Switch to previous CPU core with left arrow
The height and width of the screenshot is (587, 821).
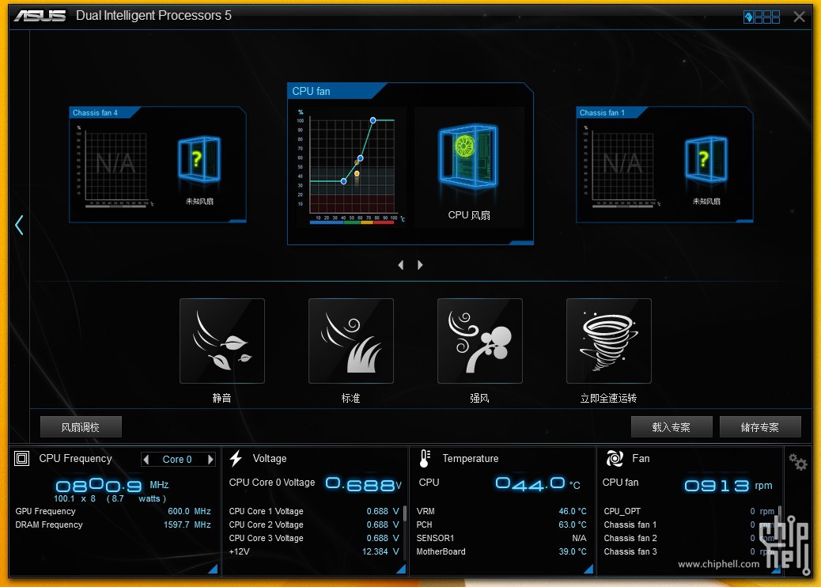[146, 459]
